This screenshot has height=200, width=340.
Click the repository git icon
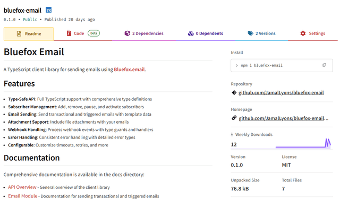[234, 93]
